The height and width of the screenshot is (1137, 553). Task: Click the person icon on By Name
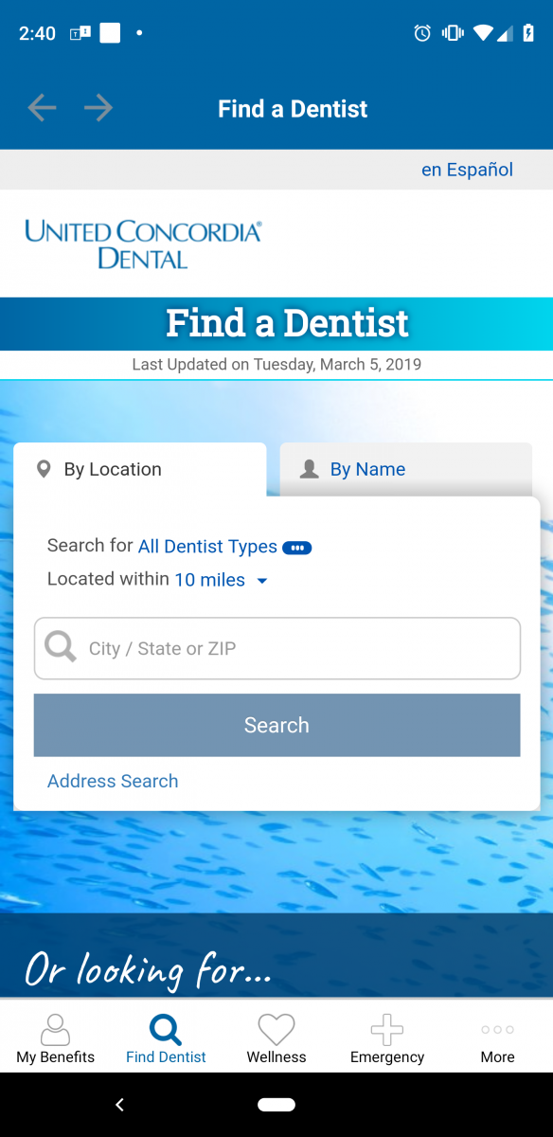click(x=309, y=469)
